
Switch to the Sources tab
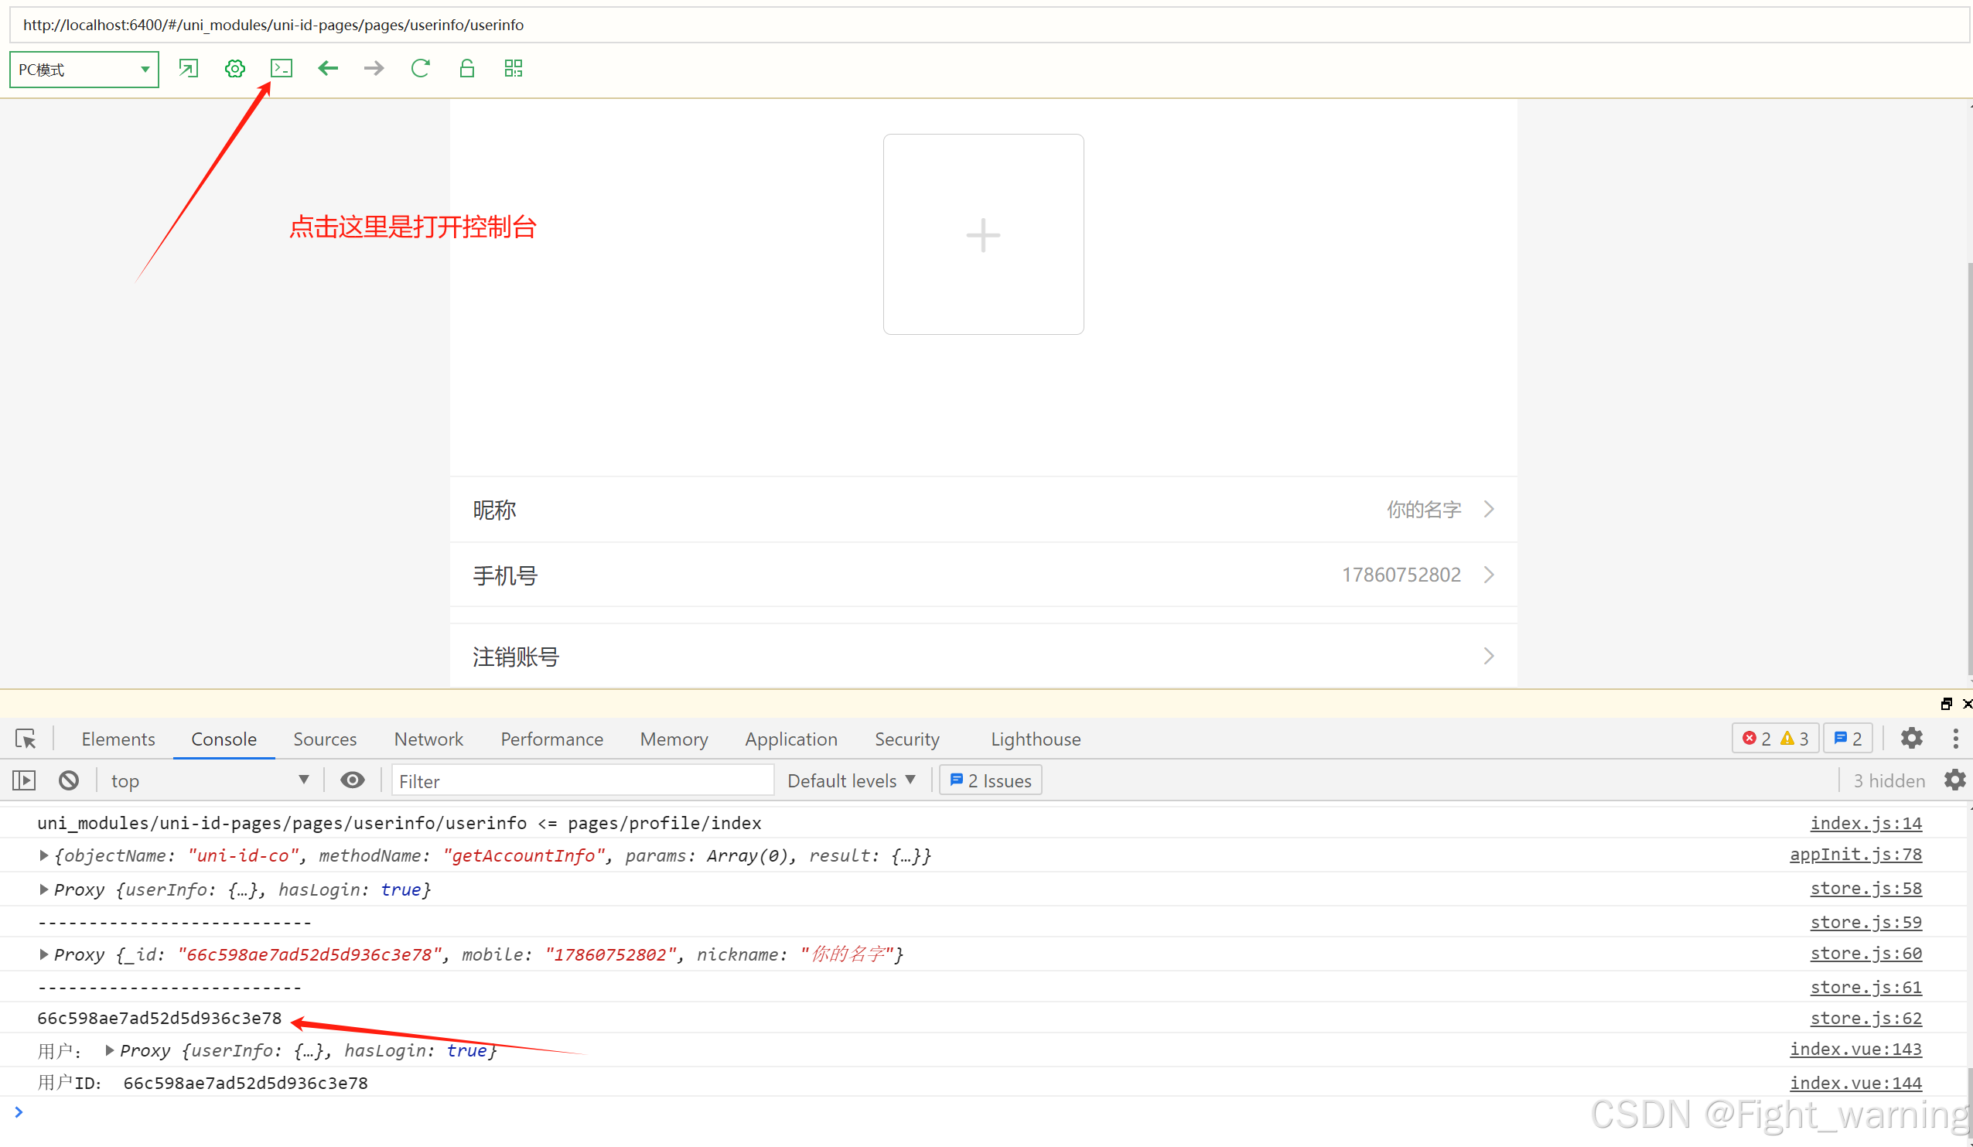click(x=325, y=739)
